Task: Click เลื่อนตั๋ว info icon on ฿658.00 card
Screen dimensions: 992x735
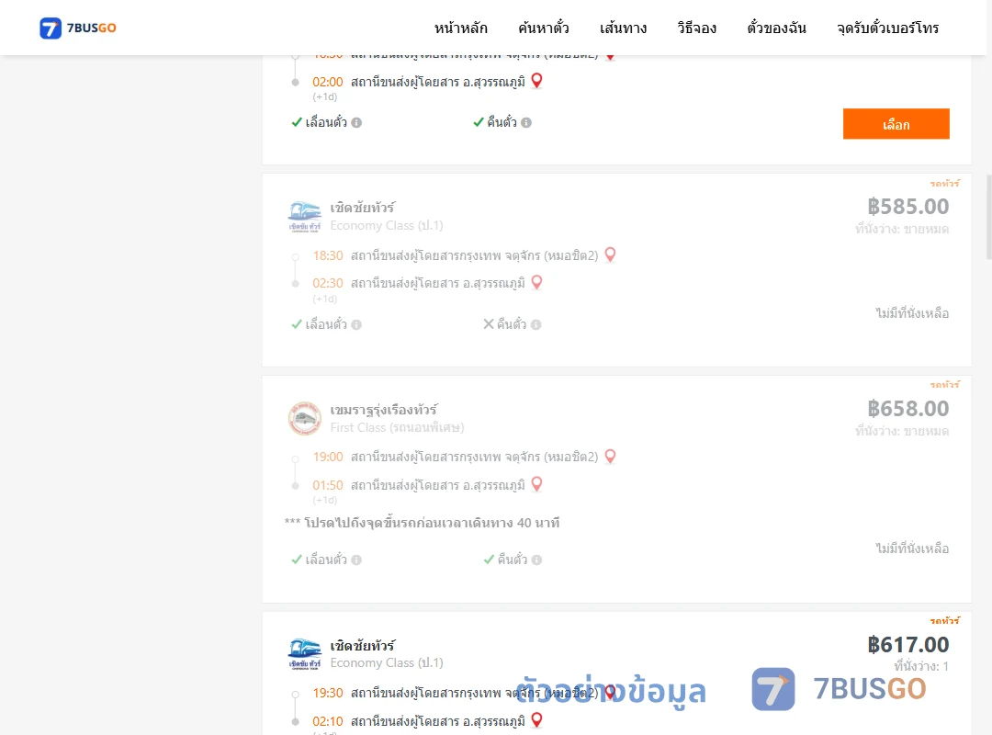Action: (x=356, y=560)
